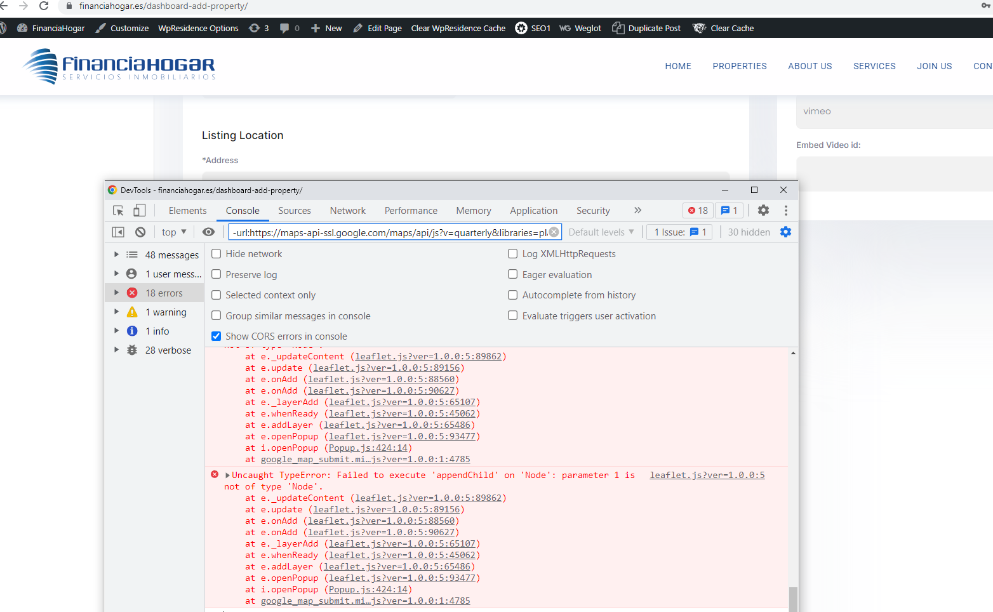Open Edit Page in admin bar

378,28
